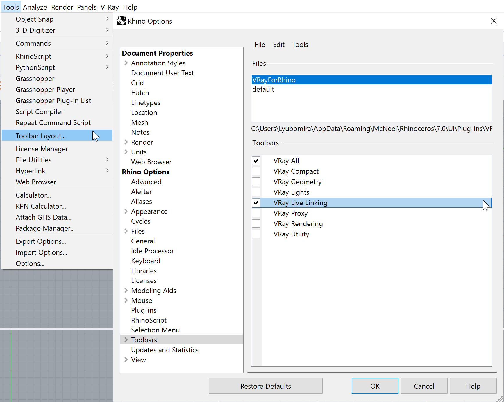Image resolution: width=504 pixels, height=402 pixels.
Task: Close the Rhino Options dialog
Action: [494, 21]
